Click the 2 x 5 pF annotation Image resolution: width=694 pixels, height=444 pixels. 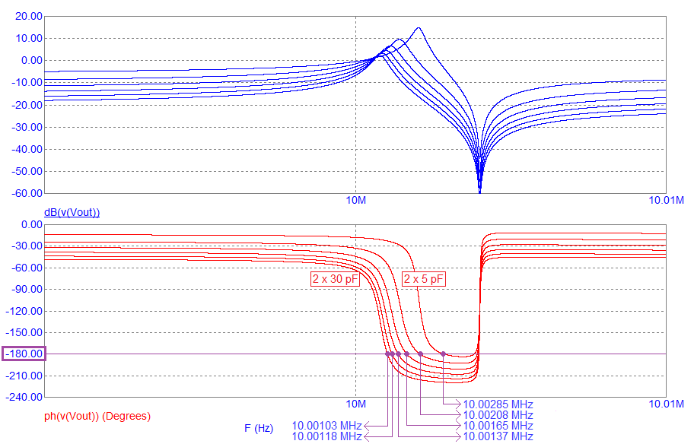point(424,279)
